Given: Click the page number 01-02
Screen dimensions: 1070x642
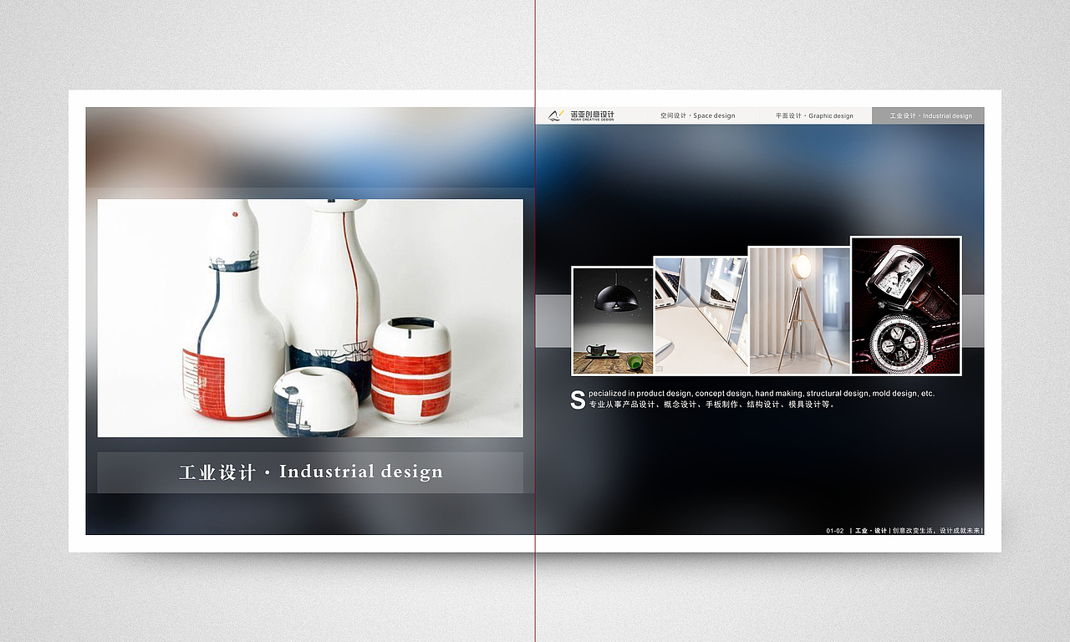Looking at the screenshot, I should (835, 531).
